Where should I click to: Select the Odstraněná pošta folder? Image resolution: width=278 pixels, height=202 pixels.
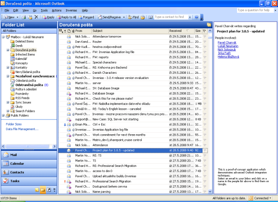click(x=29, y=85)
